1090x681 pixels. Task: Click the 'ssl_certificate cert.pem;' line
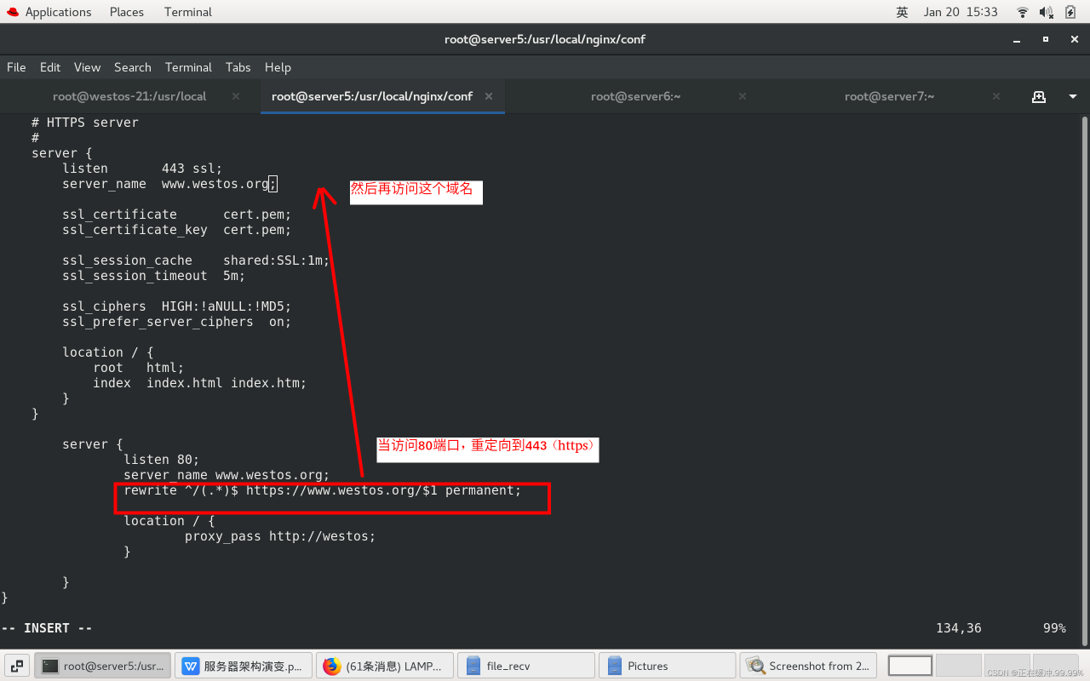pyautogui.click(x=177, y=215)
